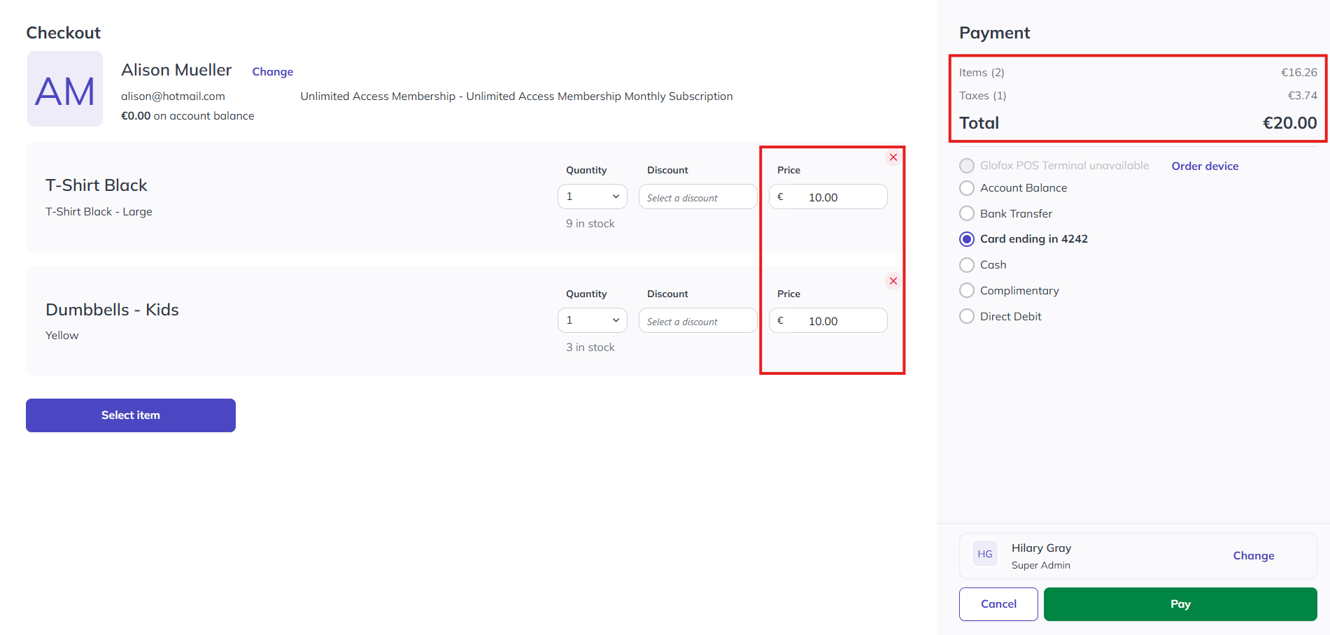Select Glofox POS Terminal radio option
This screenshot has width=1330, height=635.
point(967,166)
